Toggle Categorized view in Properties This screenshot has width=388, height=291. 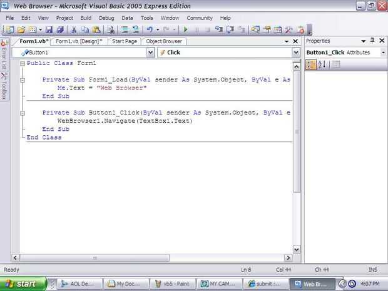[311, 65]
